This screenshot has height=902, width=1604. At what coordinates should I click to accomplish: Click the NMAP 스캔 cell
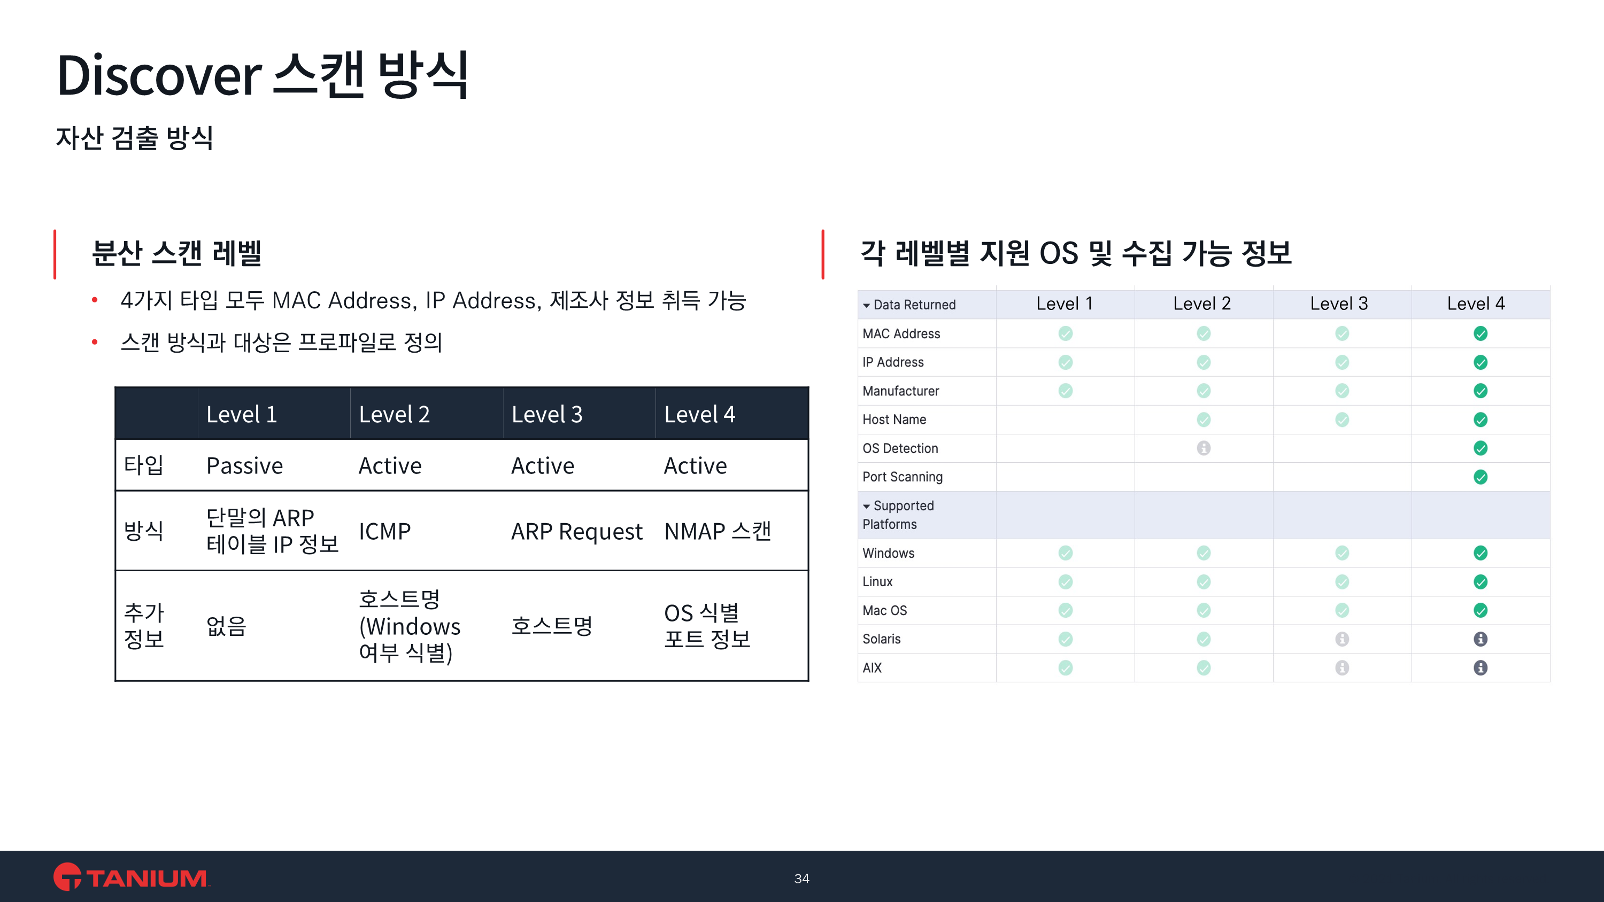point(718,531)
